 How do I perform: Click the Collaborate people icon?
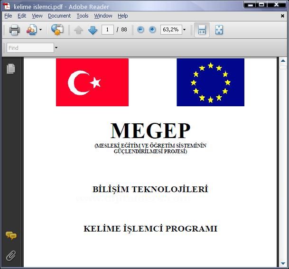[x=32, y=29]
